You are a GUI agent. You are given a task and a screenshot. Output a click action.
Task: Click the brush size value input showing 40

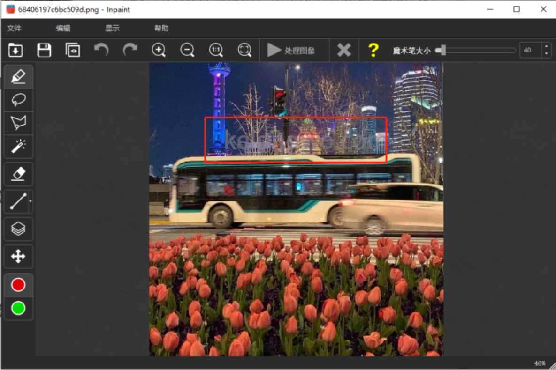point(532,50)
